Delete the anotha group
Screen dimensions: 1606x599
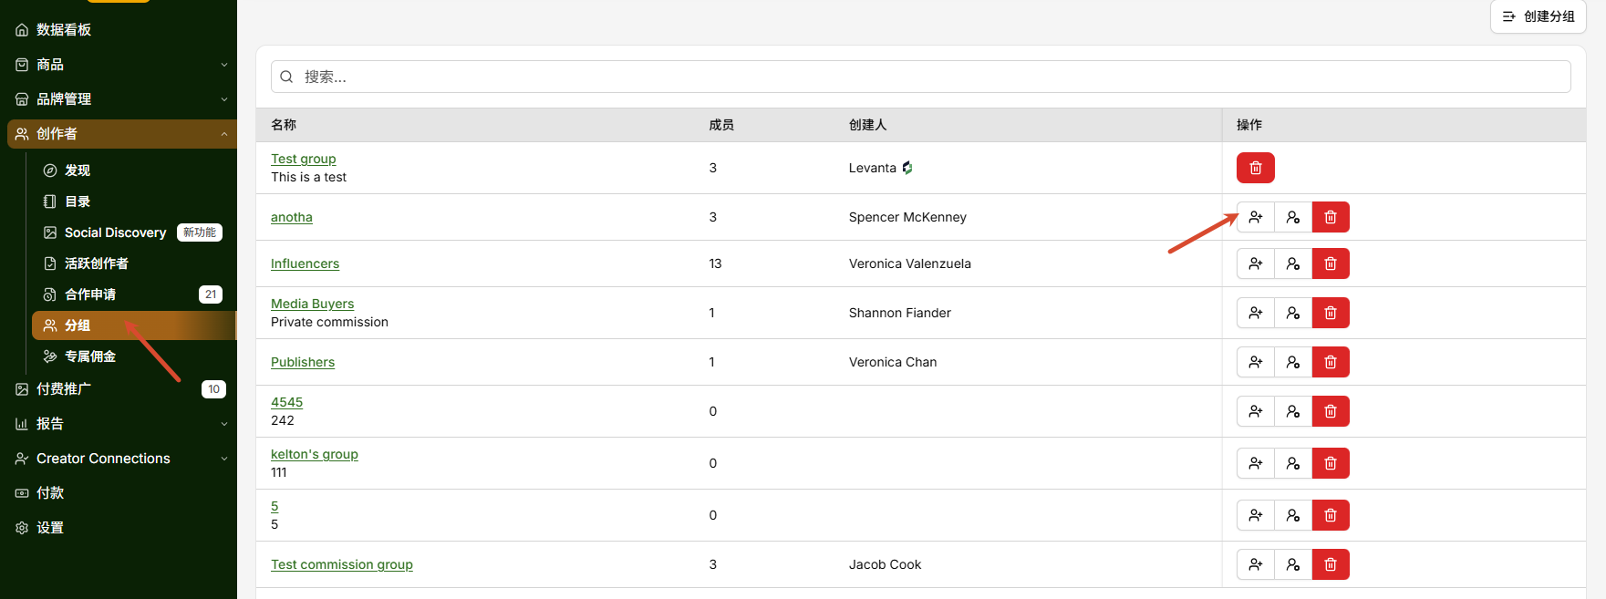pyautogui.click(x=1331, y=217)
